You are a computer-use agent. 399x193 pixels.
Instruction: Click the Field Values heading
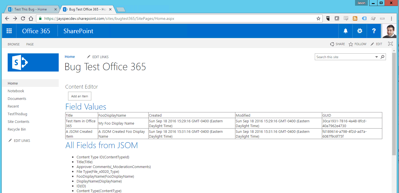pyautogui.click(x=86, y=107)
